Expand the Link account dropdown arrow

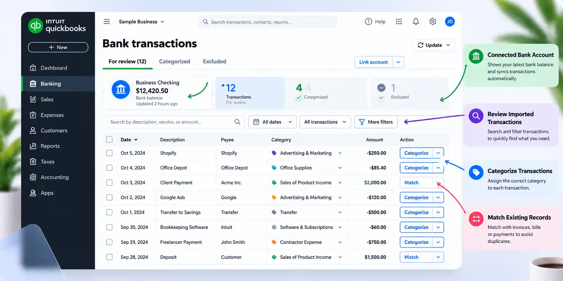pyautogui.click(x=398, y=62)
